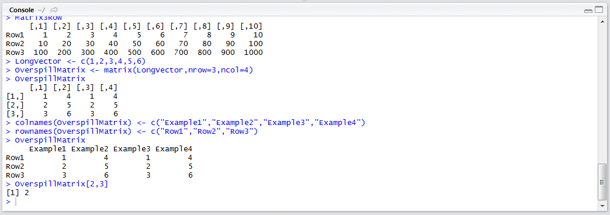This screenshot has width=610, height=215.
Task: Click value 5 under Example2 column
Action: 106,167
